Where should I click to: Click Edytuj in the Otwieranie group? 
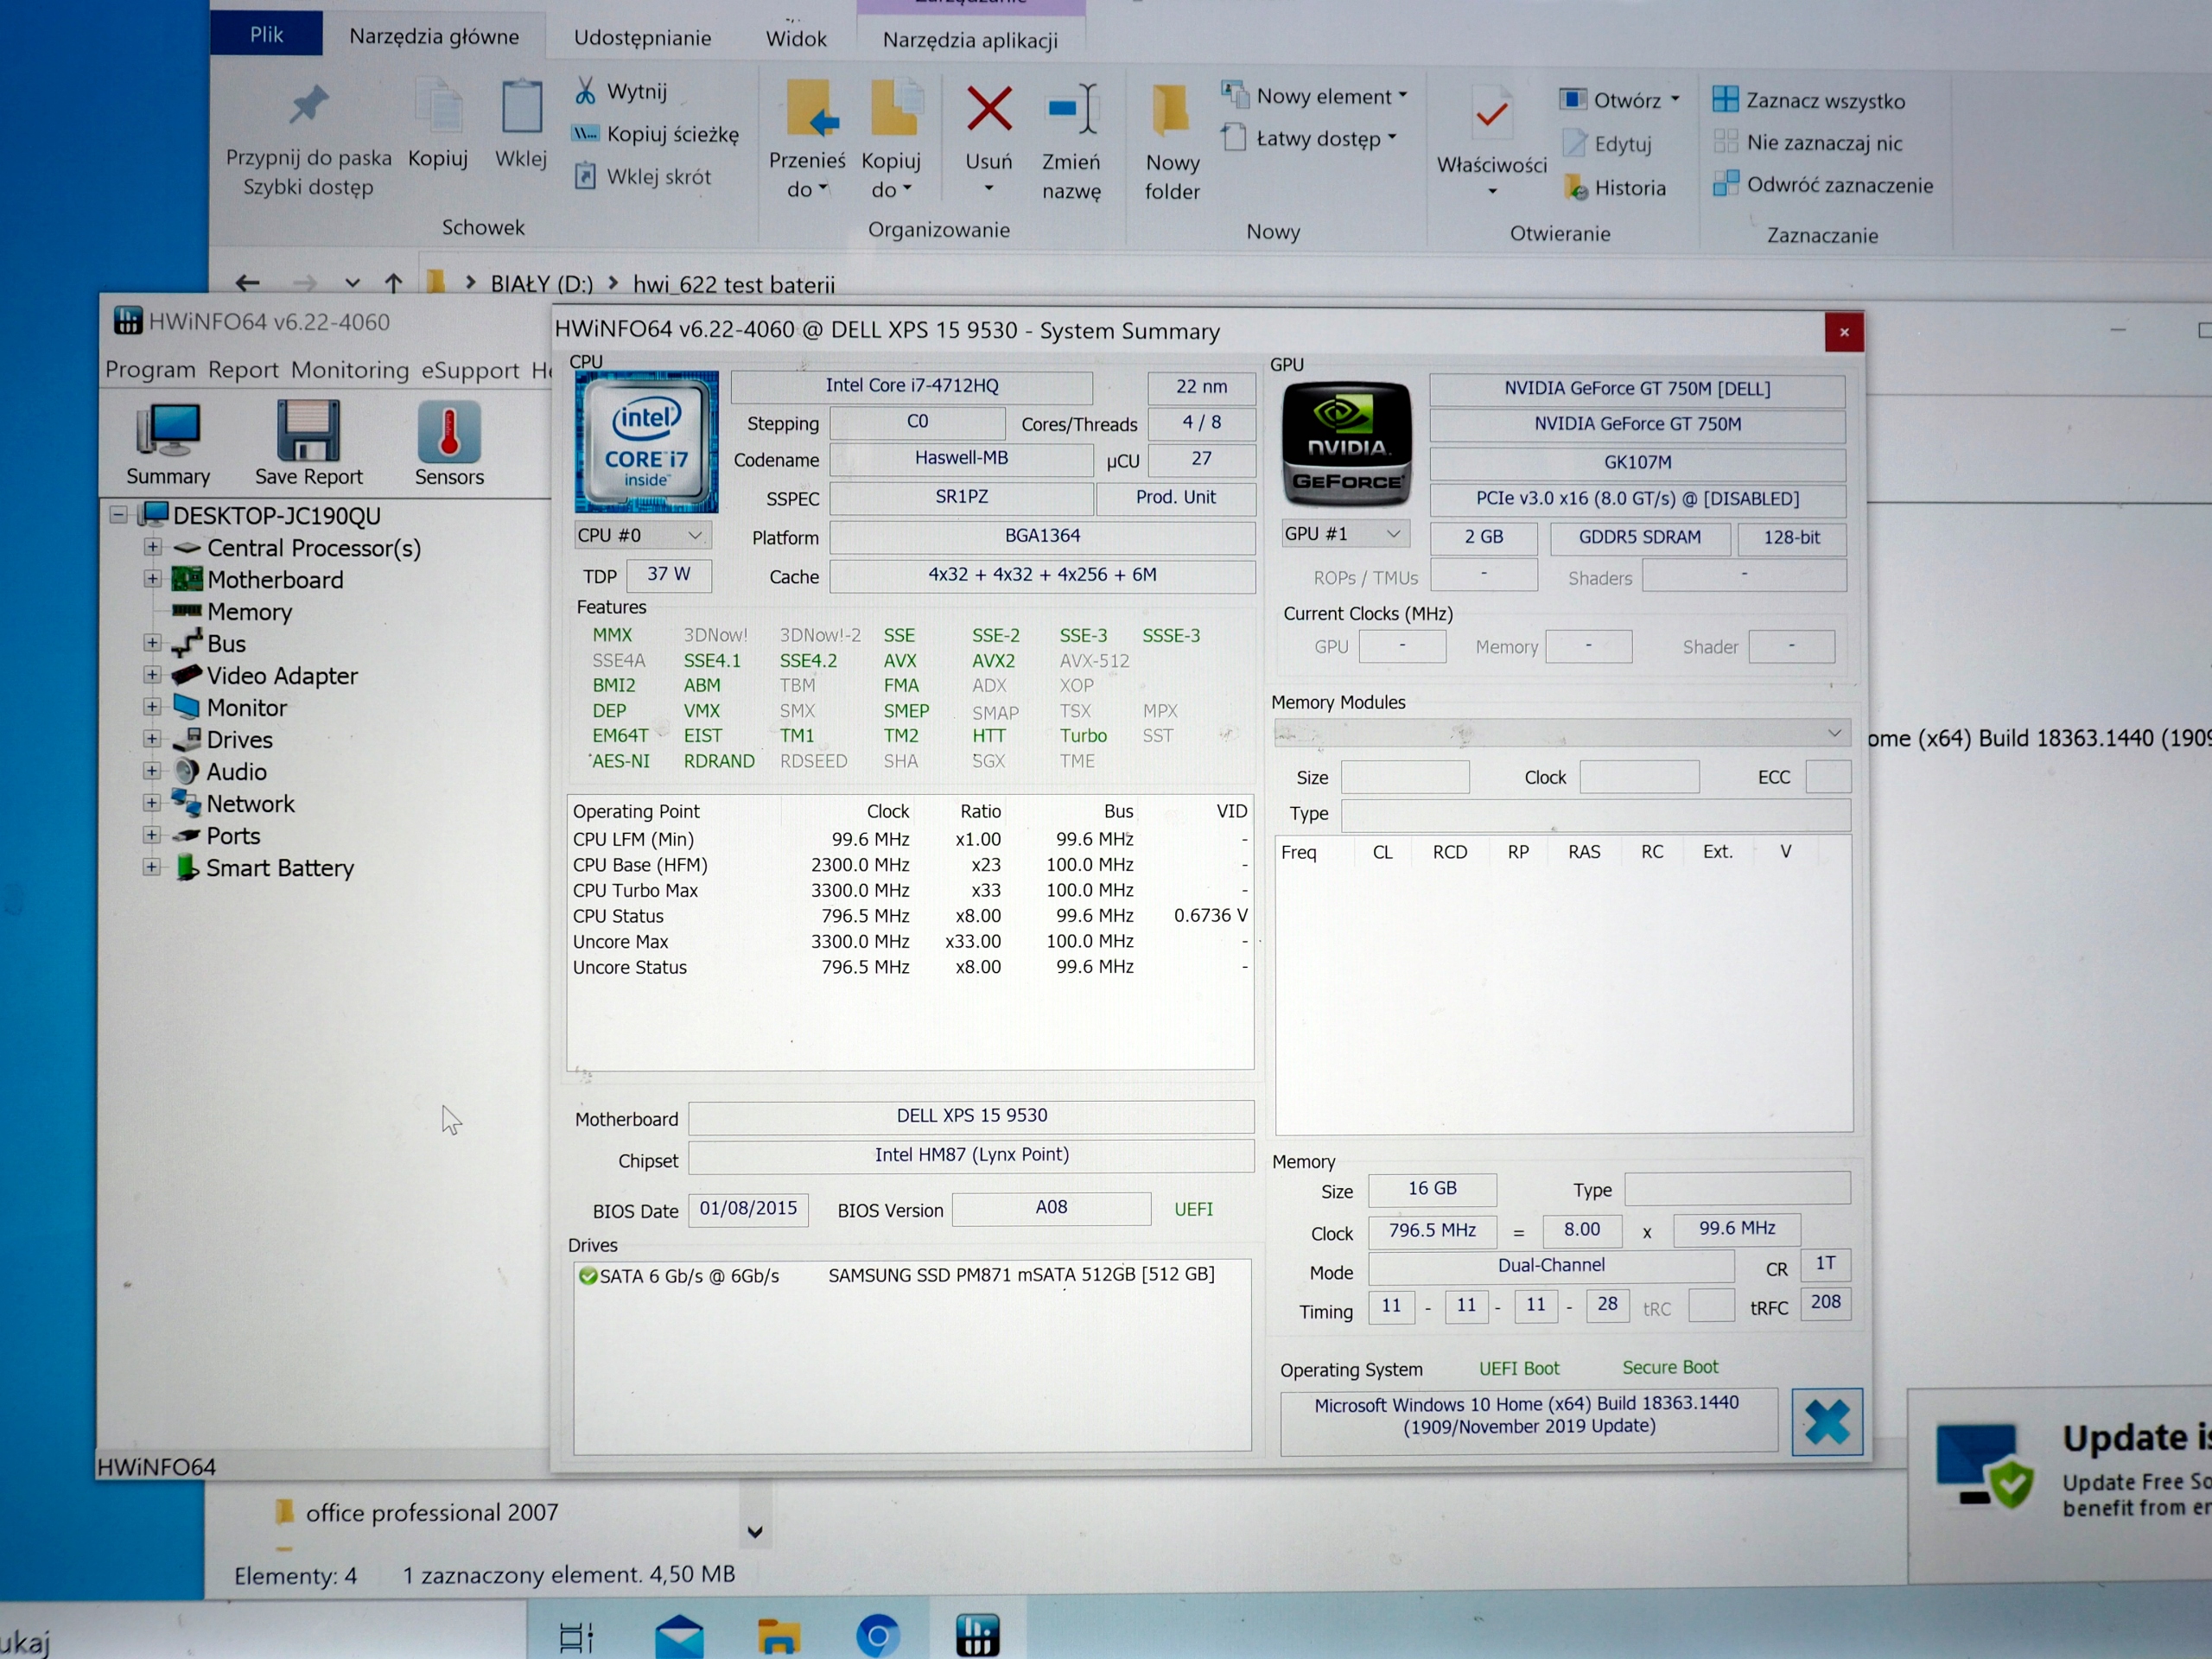[1607, 144]
